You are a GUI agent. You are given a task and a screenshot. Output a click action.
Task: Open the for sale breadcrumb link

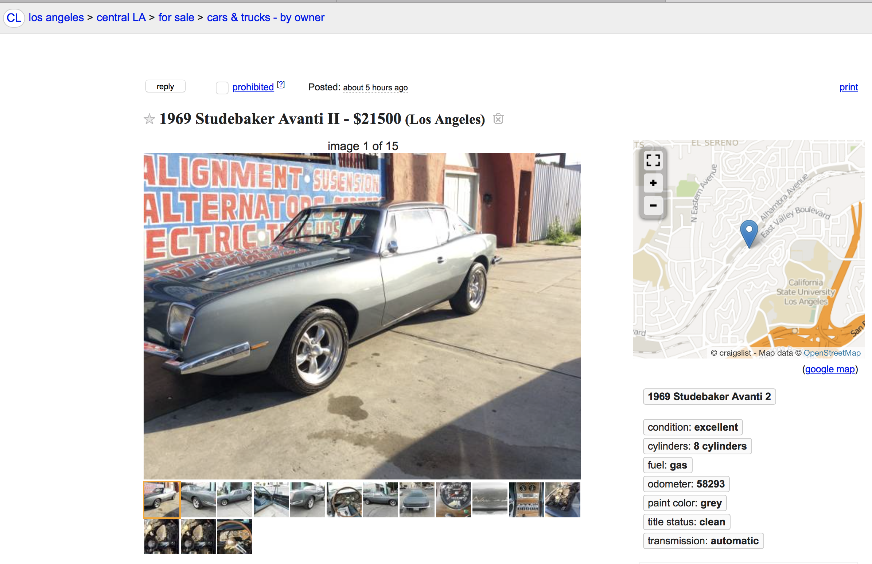click(176, 17)
